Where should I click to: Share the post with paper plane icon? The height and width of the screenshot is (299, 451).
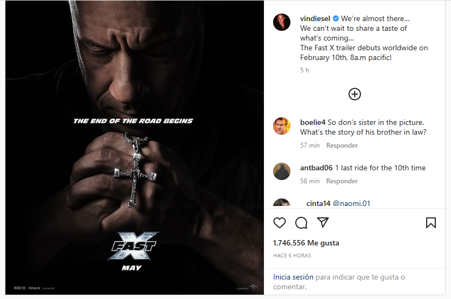tap(323, 223)
